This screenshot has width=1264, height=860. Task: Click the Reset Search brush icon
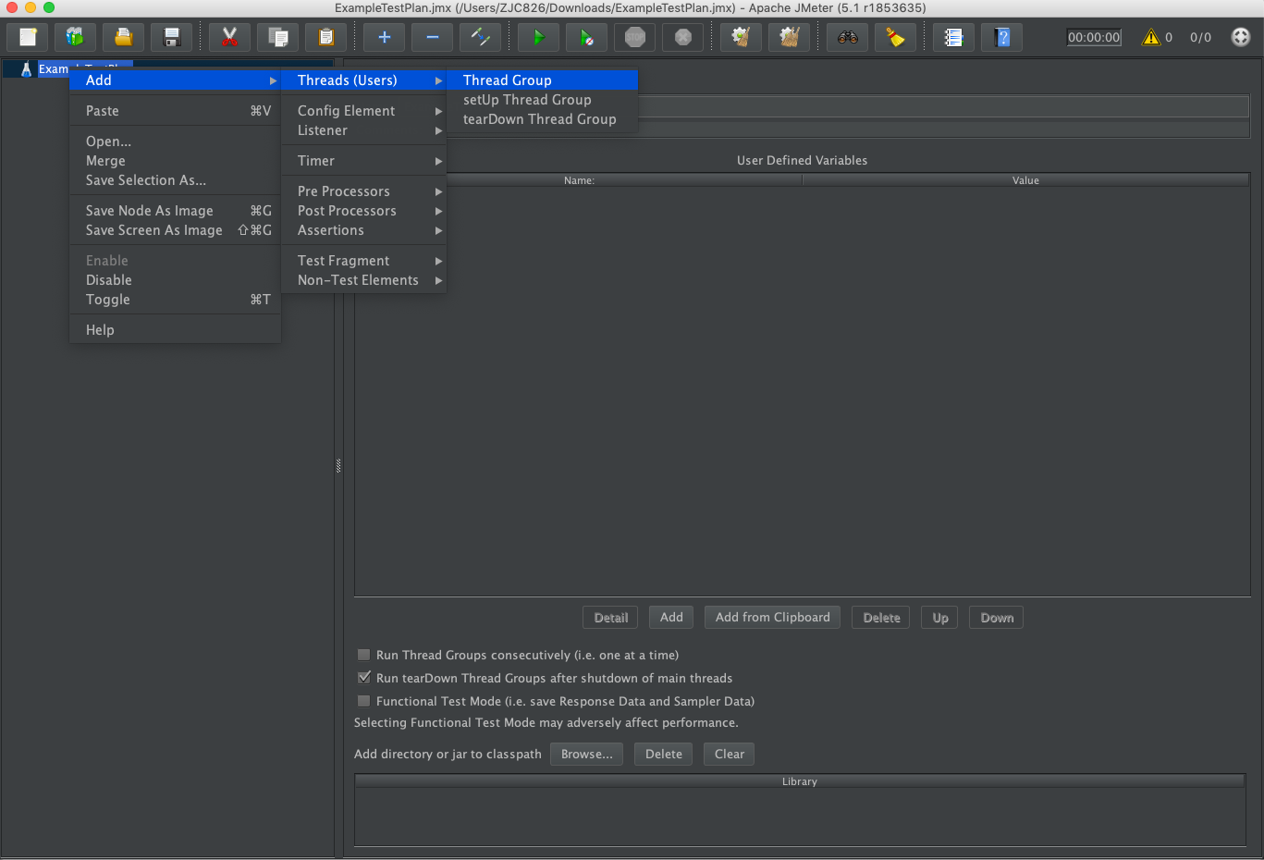click(895, 37)
